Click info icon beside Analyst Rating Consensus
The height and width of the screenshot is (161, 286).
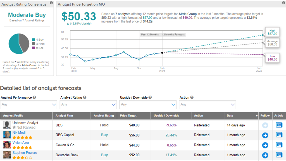point(51,3)
